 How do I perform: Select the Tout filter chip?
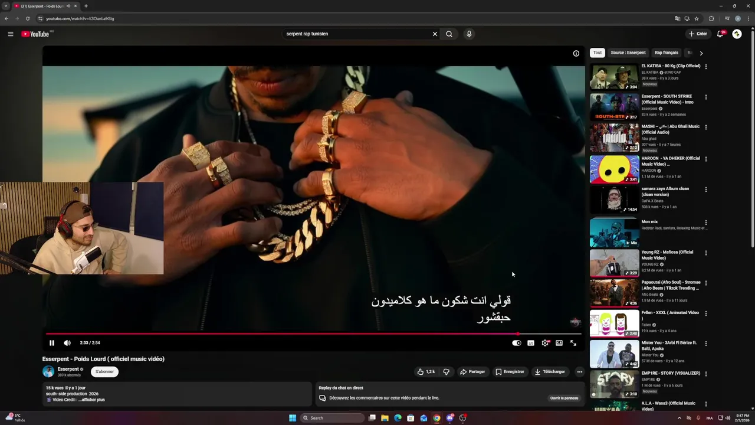click(x=598, y=53)
